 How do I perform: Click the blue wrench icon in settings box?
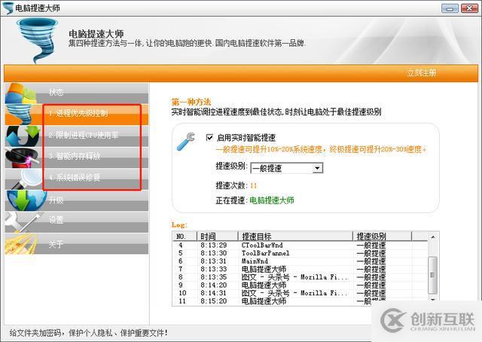(186, 141)
